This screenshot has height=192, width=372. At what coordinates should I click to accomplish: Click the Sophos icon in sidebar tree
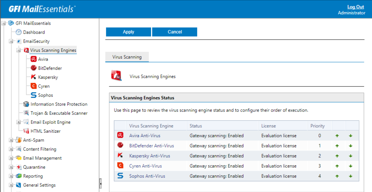tap(33, 95)
